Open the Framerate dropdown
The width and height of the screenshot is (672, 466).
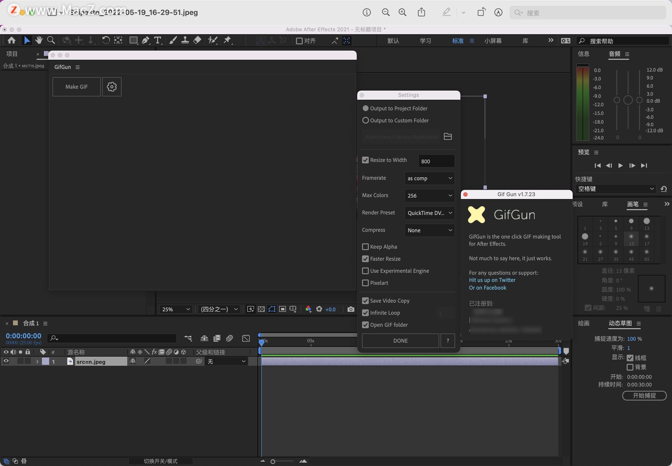(429, 178)
